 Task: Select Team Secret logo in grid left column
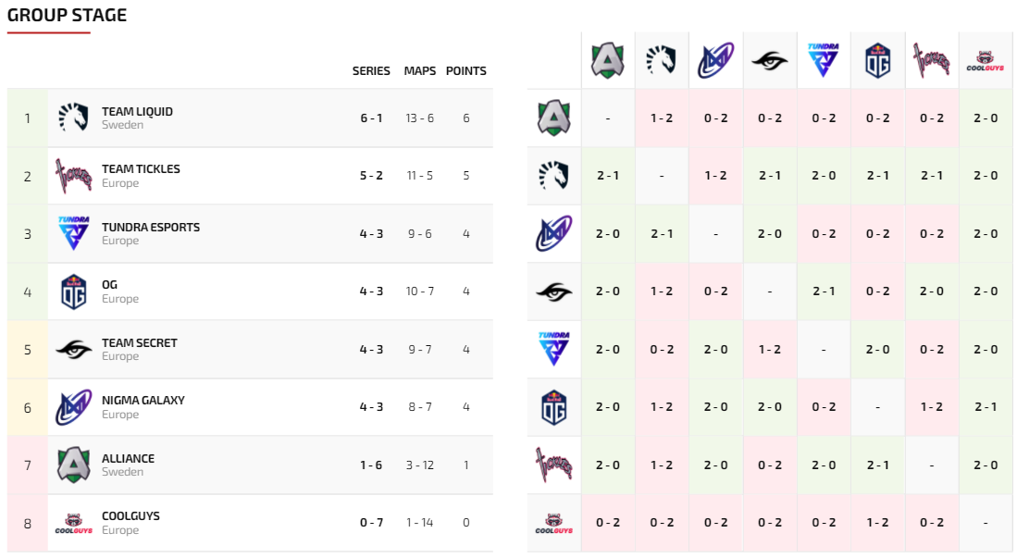point(553,291)
